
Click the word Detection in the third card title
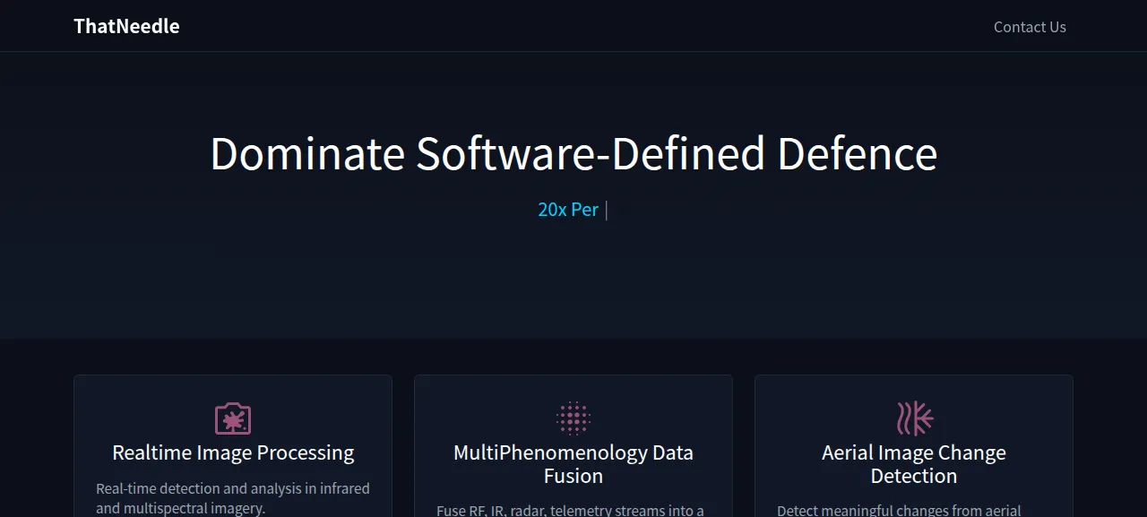point(914,476)
